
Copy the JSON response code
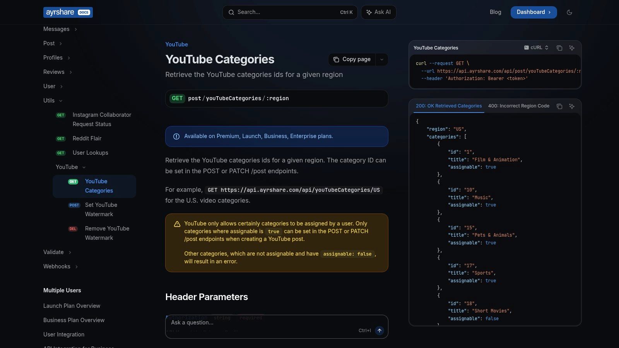point(559,106)
